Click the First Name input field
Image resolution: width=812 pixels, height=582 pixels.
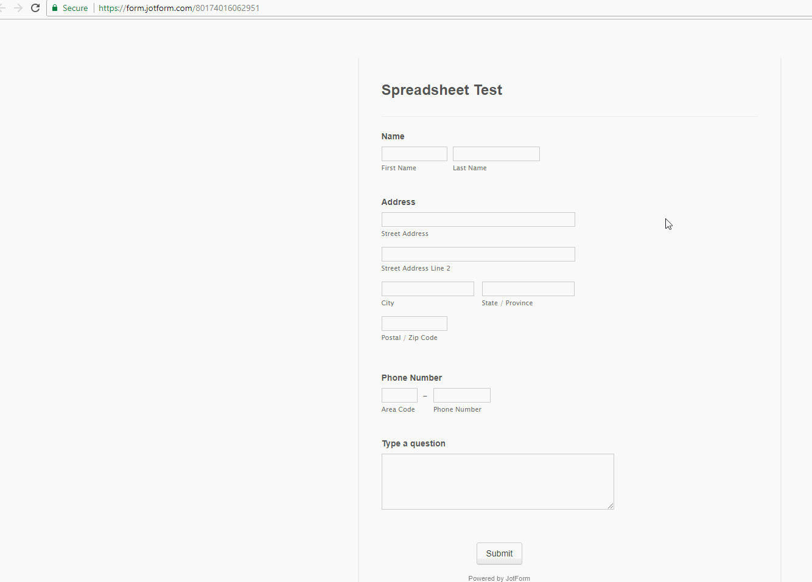coord(414,154)
